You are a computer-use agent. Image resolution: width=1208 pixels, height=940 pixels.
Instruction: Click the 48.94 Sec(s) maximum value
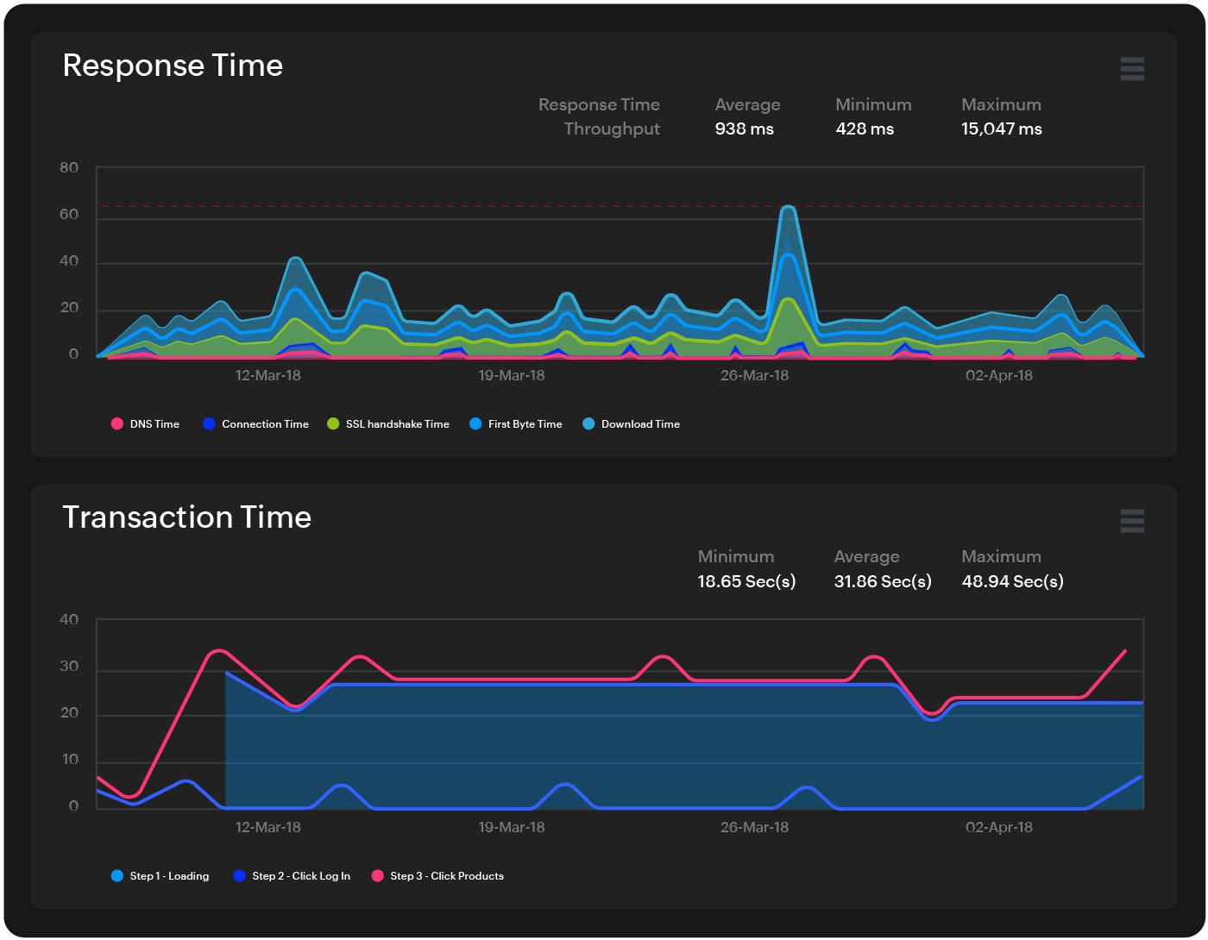tap(1012, 581)
